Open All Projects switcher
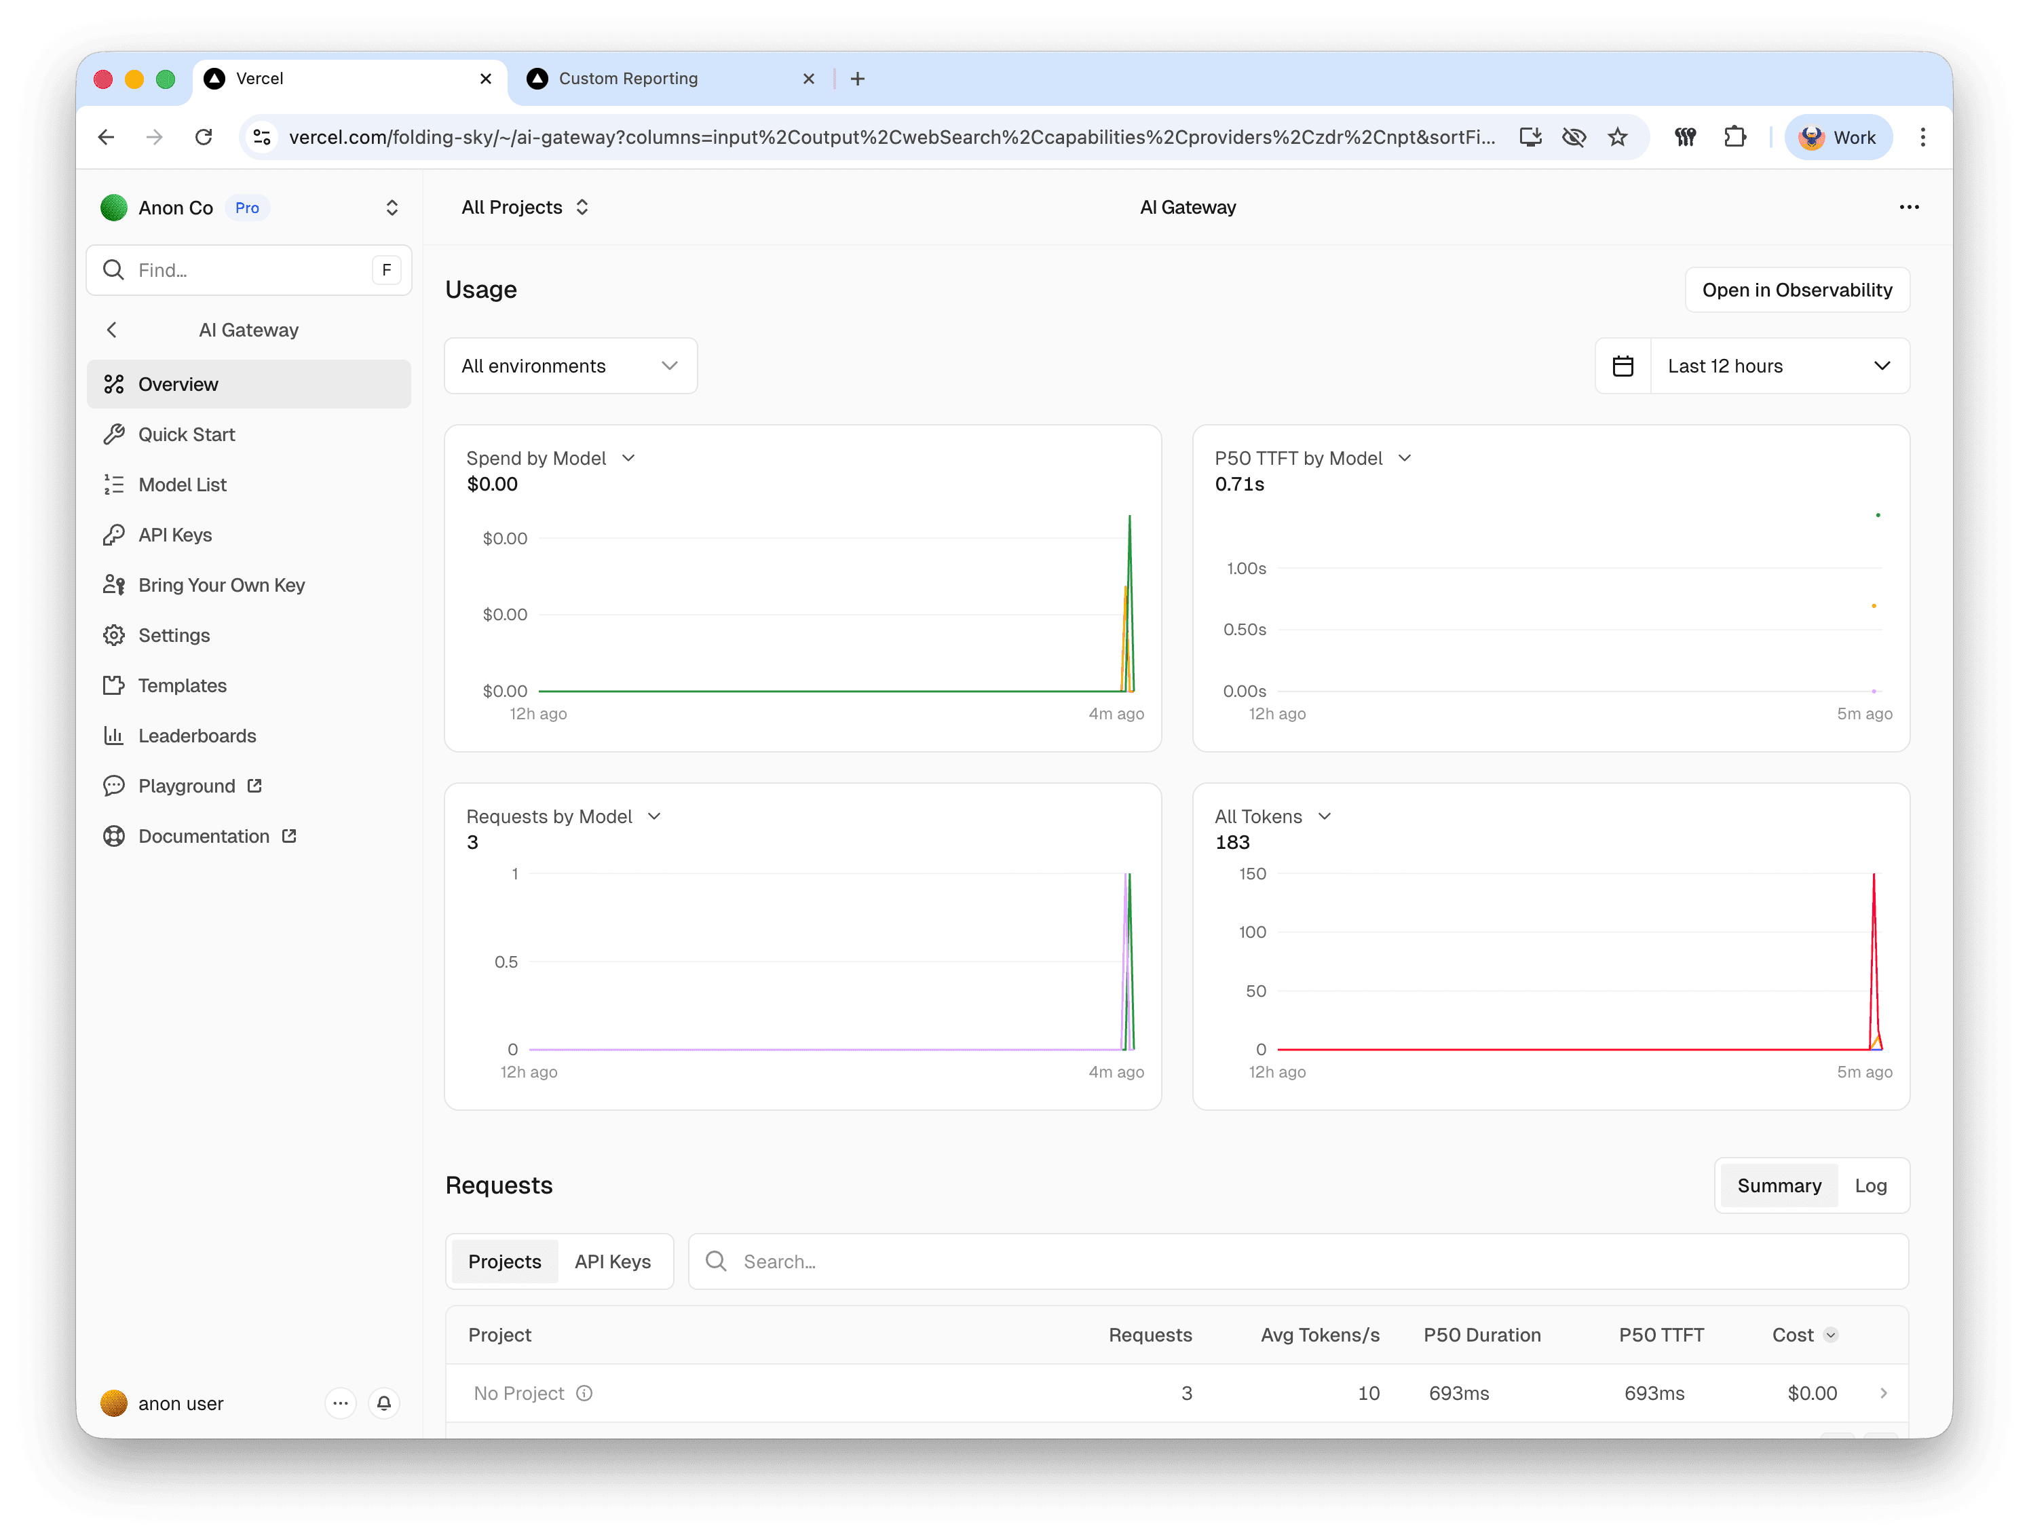 tap(525, 207)
